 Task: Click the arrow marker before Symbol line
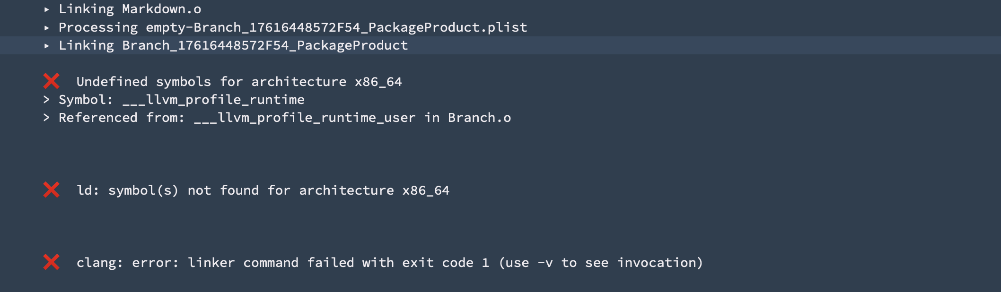(46, 100)
